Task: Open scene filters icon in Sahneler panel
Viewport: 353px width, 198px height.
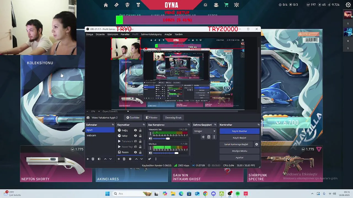Action: click(99, 159)
